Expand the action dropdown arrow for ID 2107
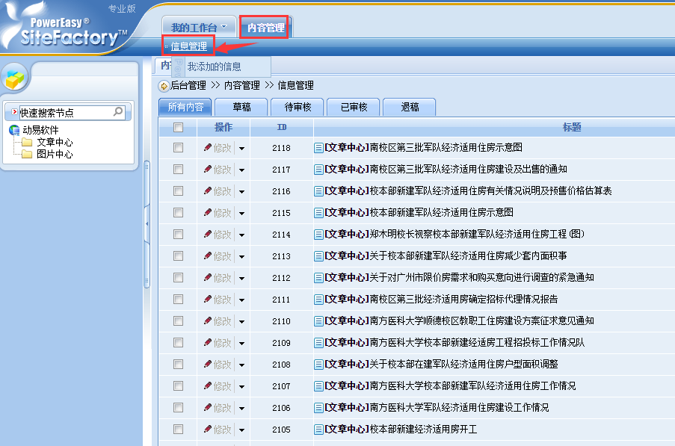This screenshot has height=446, width=675. pos(241,387)
